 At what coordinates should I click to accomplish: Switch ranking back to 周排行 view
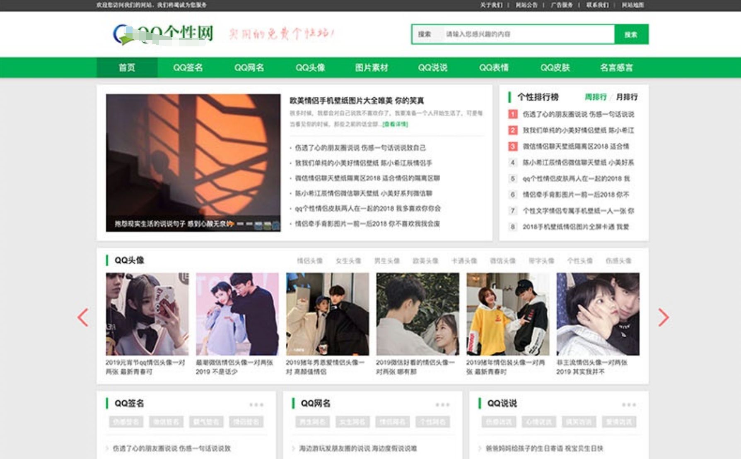tap(596, 98)
